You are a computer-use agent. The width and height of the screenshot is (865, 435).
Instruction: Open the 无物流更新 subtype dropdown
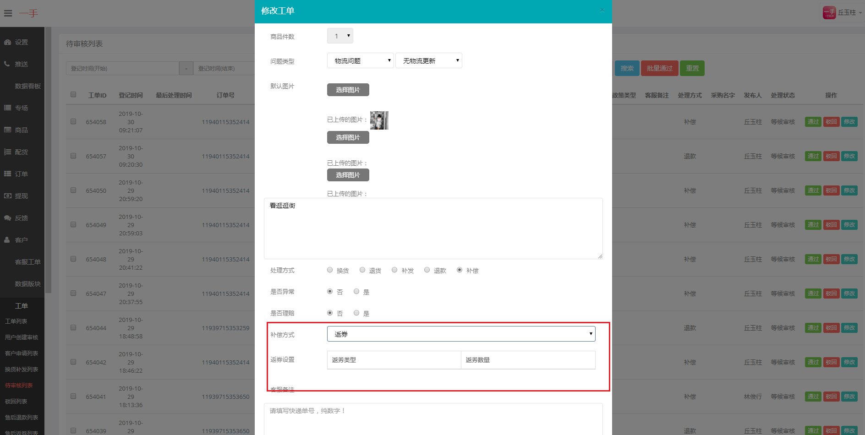click(429, 60)
